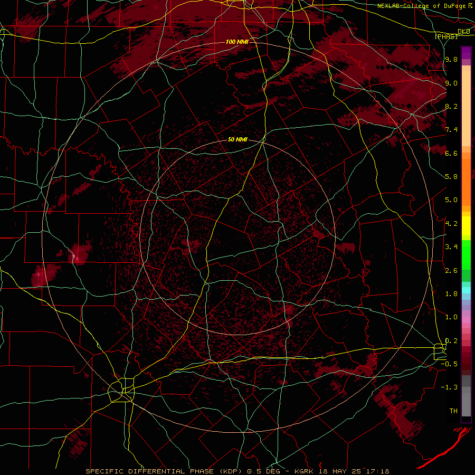The image size is (475, 475).
Task: Pick the orange segment of the color bar
Action: 466,182
